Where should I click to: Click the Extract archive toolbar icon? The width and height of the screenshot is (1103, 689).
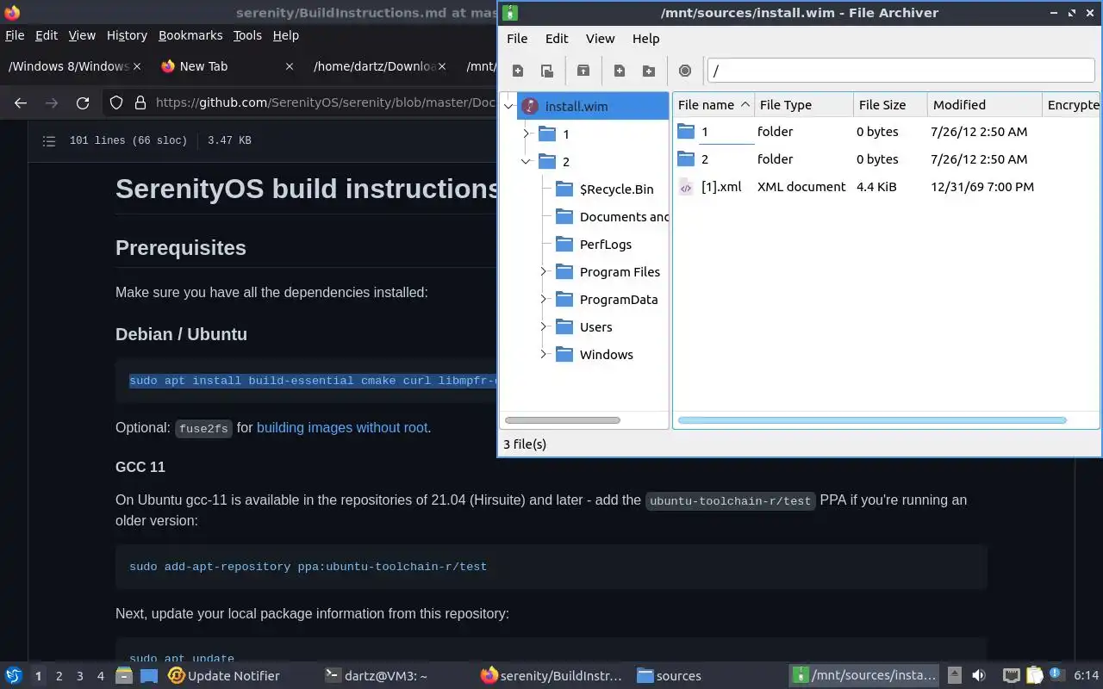583,71
